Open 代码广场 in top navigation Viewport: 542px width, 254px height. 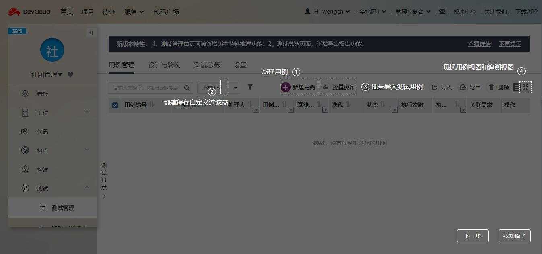click(x=166, y=12)
